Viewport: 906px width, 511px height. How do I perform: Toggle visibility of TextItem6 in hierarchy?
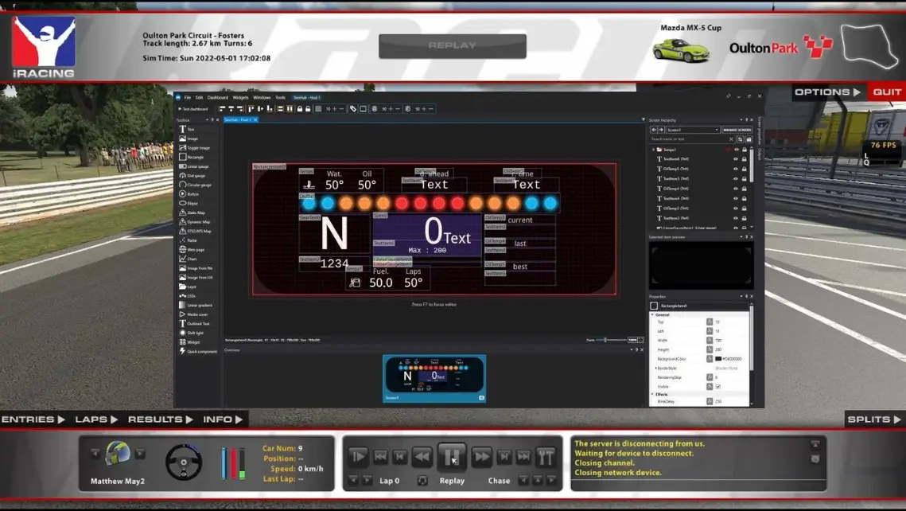pyautogui.click(x=736, y=159)
